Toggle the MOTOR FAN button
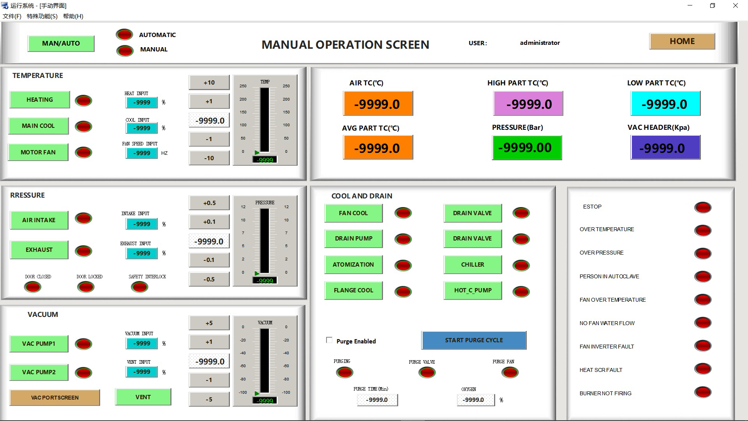748x421 pixels. [x=38, y=152]
